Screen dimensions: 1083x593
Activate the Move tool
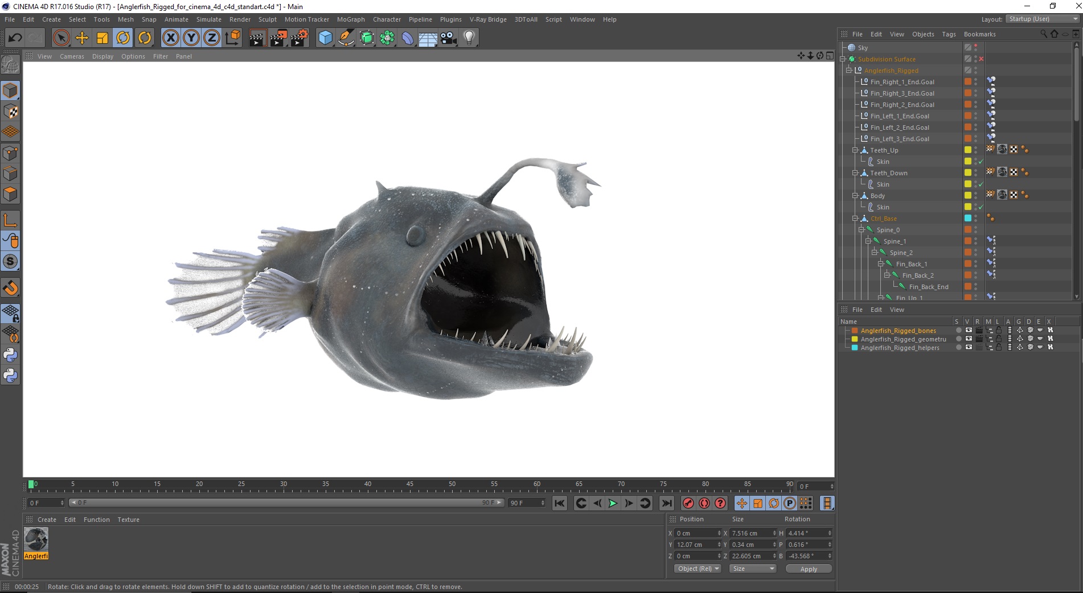pos(82,38)
